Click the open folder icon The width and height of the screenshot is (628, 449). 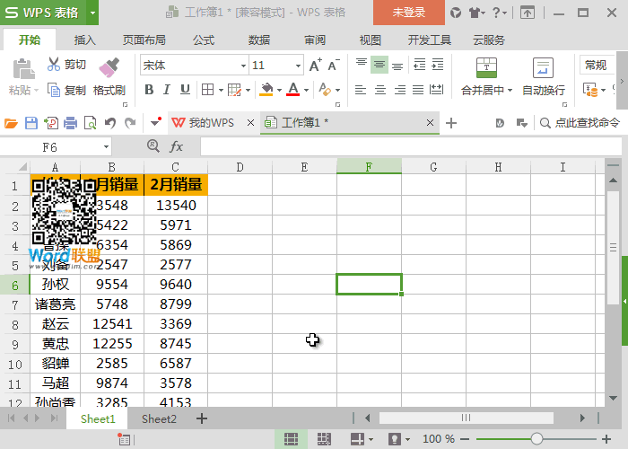click(11, 123)
